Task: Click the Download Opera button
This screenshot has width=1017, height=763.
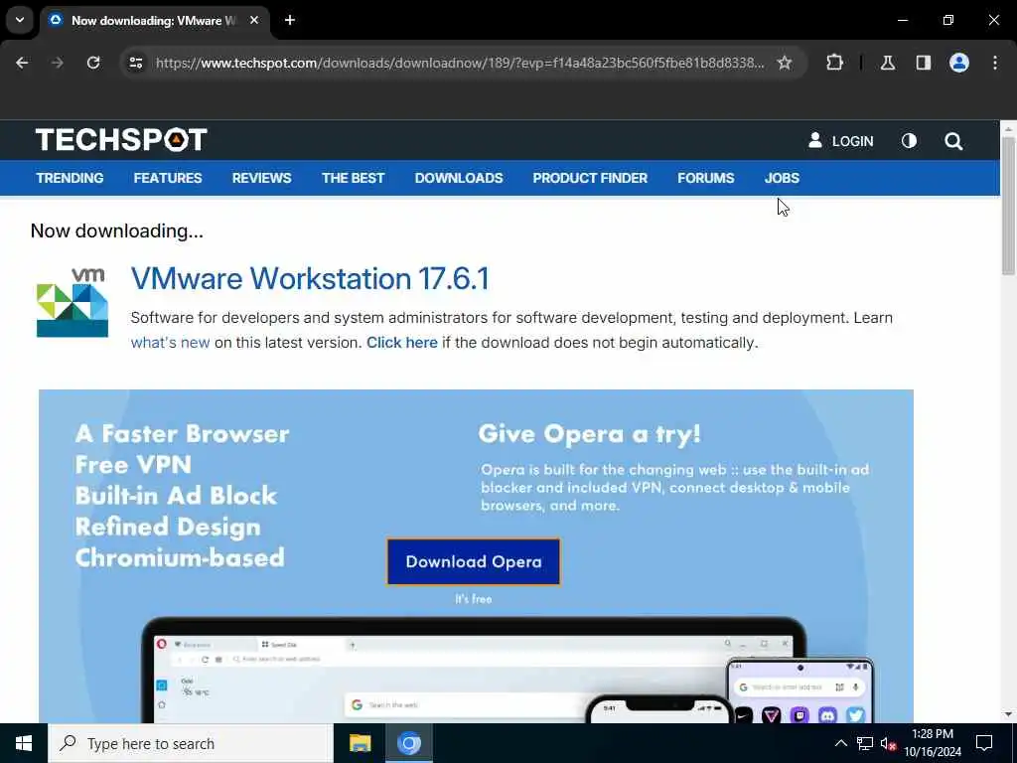Action: pos(474,562)
